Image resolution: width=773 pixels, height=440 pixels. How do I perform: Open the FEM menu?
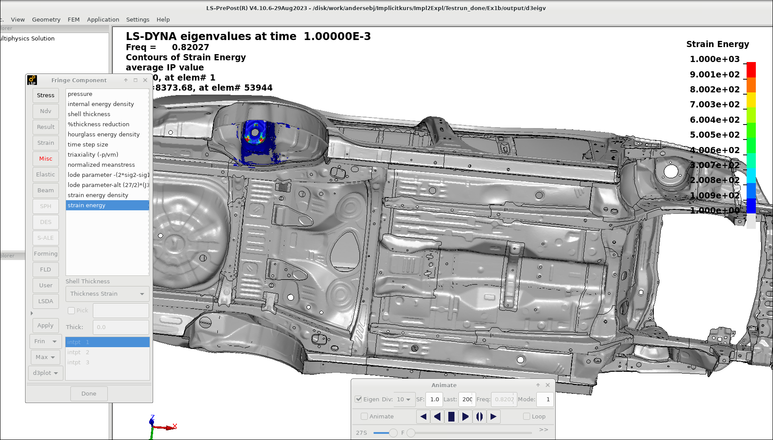[73, 19]
